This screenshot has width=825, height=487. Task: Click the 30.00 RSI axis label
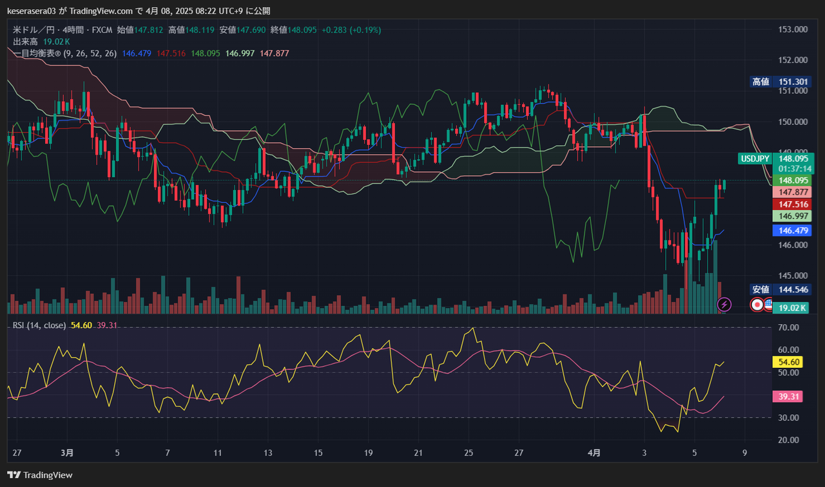tap(790, 418)
